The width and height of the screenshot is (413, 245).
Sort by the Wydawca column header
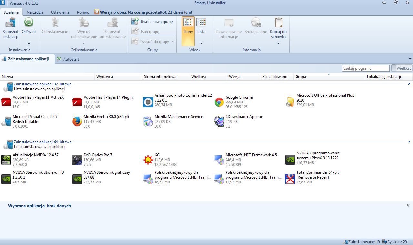(119, 77)
